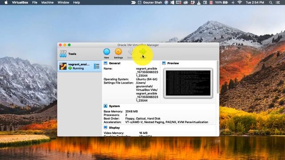Select the Tools label in the sidebar

coord(72,54)
